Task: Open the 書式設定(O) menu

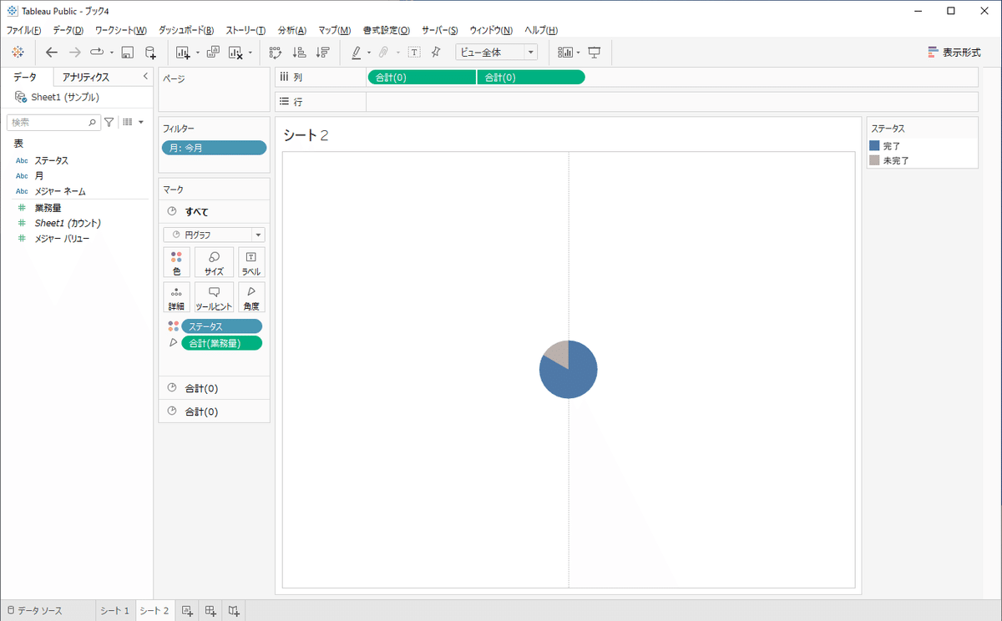Action: coord(387,30)
